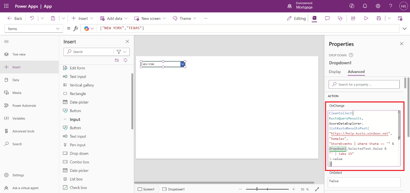Expand the formula bar chevron
Viewport: 410px width, 193px height.
(404, 29)
